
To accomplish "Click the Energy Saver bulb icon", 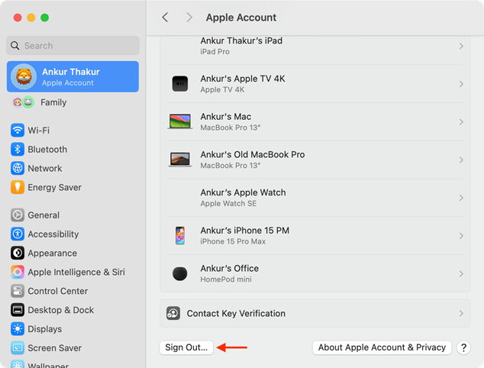I will [x=18, y=187].
